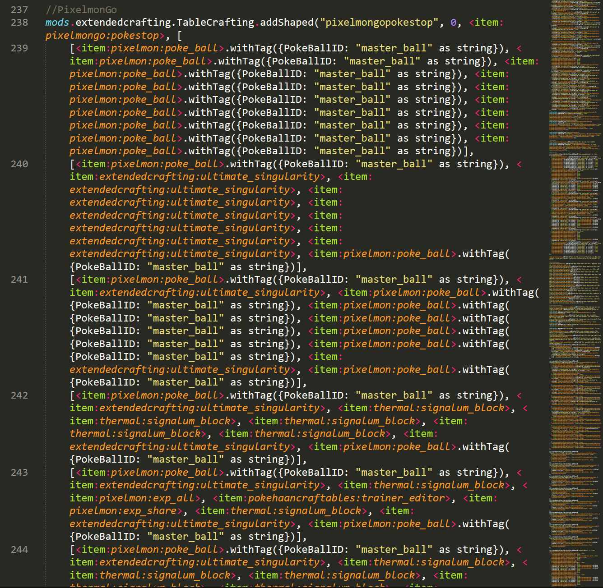Click line number 240 in the gutter
The image size is (603, 588).
click(19, 164)
